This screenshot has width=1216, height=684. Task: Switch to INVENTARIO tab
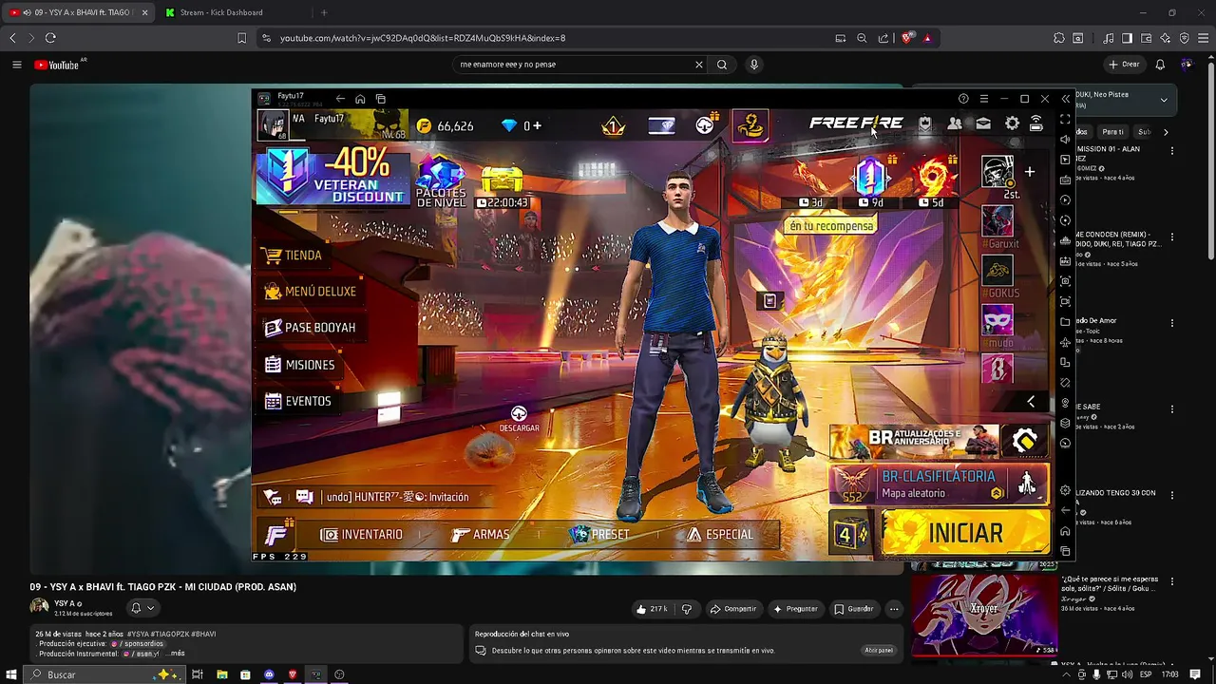pos(362,535)
